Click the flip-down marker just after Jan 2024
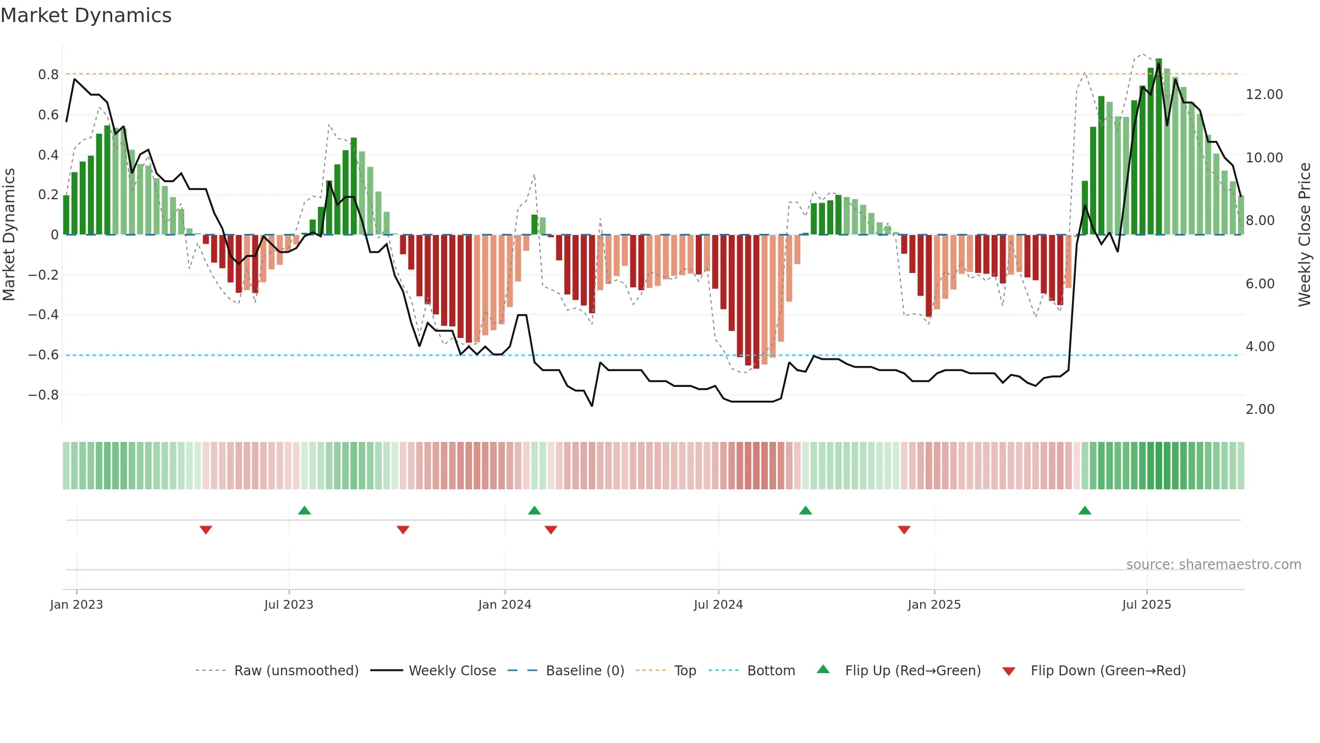 551,529
